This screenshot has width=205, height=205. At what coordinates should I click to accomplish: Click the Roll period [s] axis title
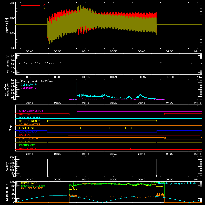[x=8, y=64]
